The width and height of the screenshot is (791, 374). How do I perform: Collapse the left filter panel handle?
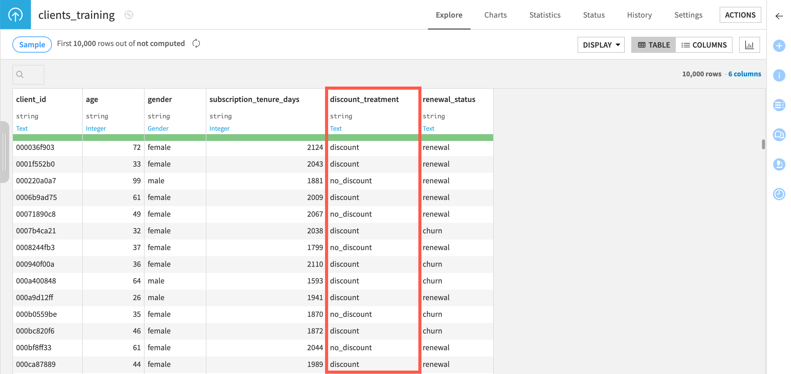click(x=5, y=151)
